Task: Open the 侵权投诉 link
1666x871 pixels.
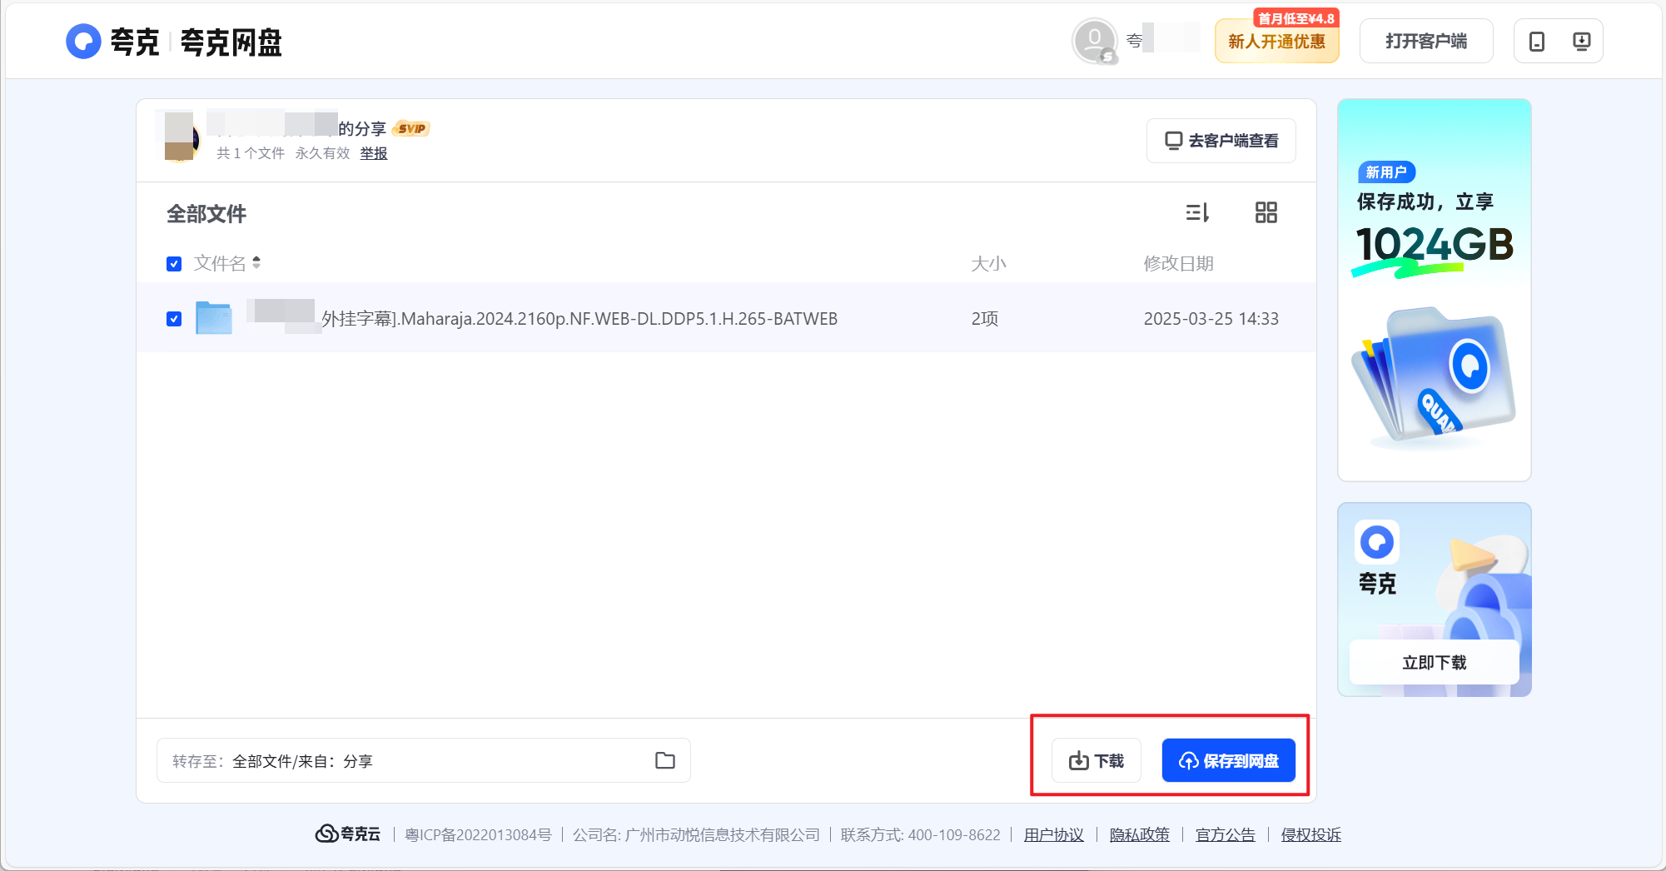Action: tap(1310, 834)
